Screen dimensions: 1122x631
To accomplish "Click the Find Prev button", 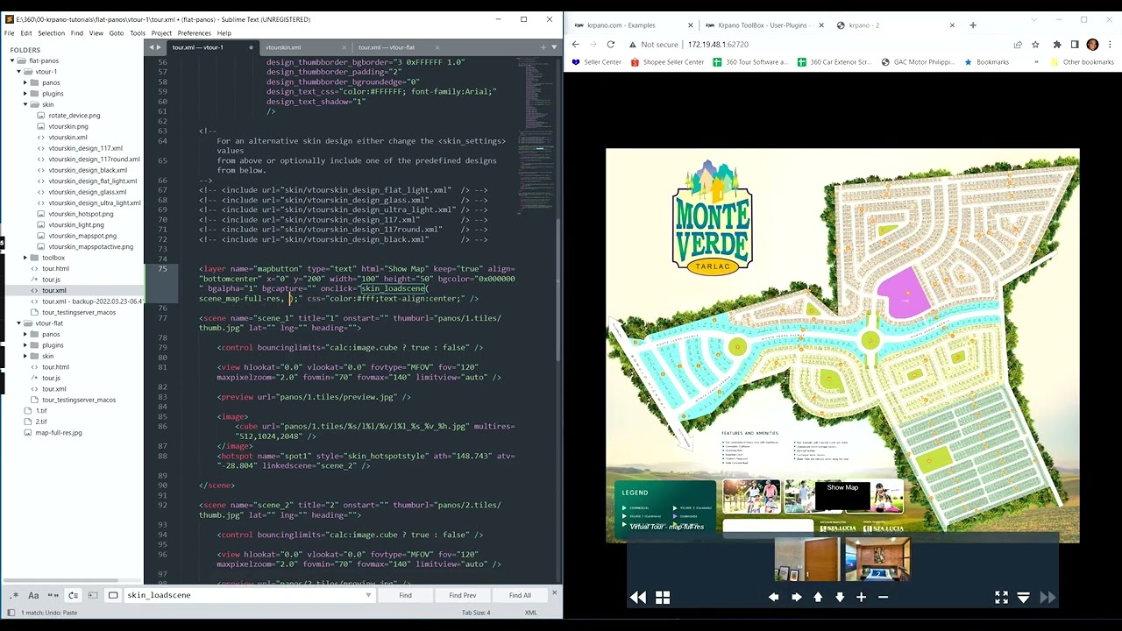I will [463, 595].
